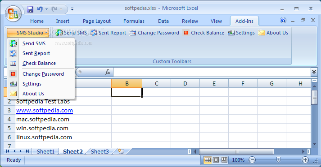Select column E header
This screenshot has height=167, width=321.
coord(214,83)
